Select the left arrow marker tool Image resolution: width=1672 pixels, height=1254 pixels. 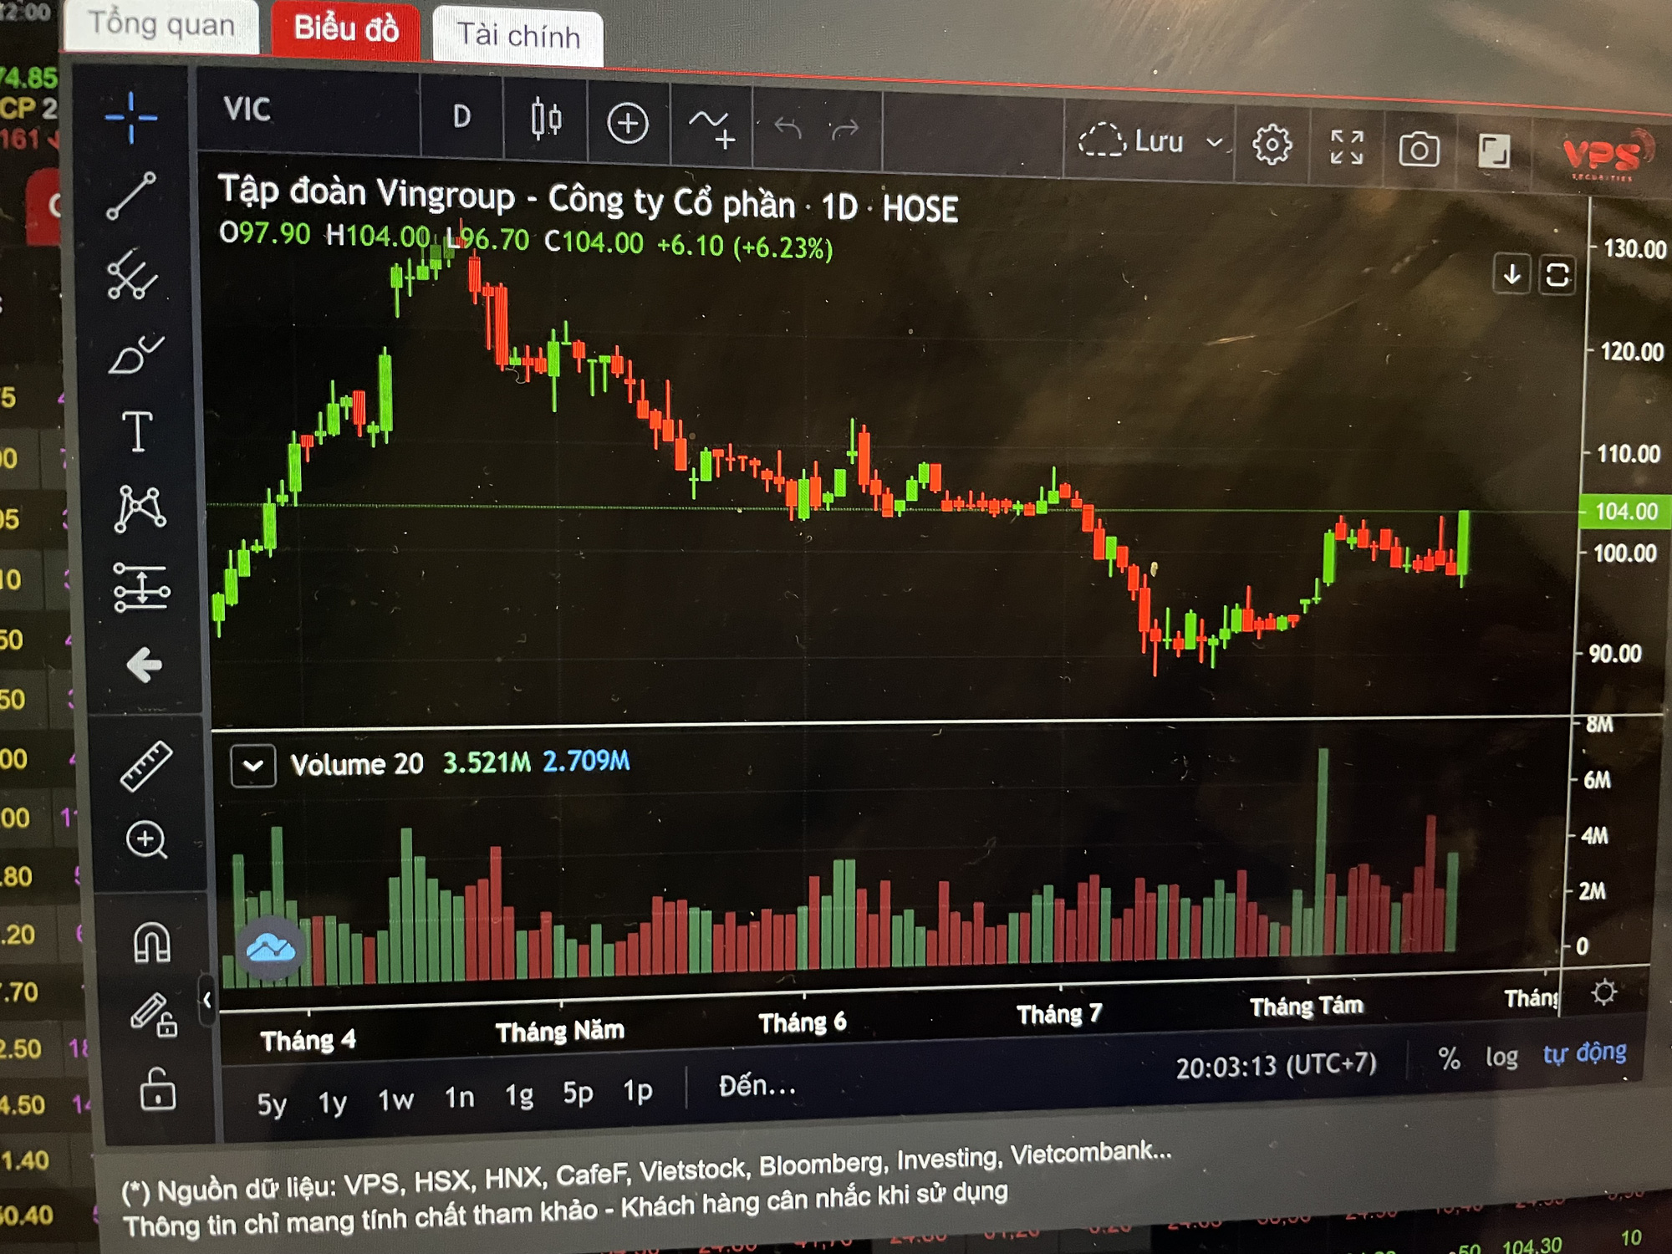coord(144,665)
